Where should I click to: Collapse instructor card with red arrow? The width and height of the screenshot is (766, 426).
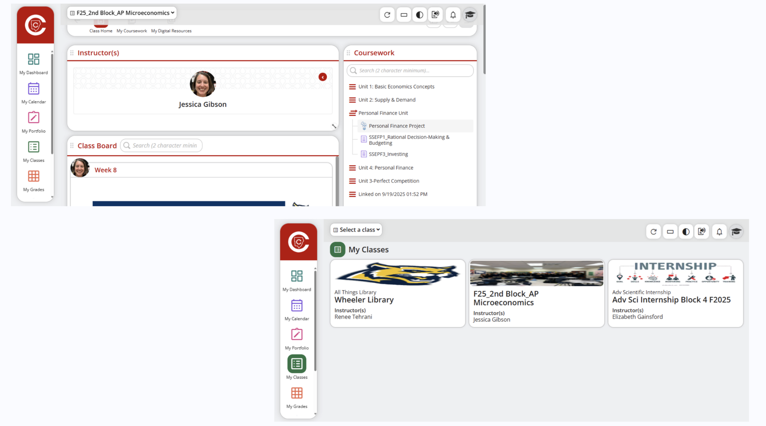click(323, 77)
